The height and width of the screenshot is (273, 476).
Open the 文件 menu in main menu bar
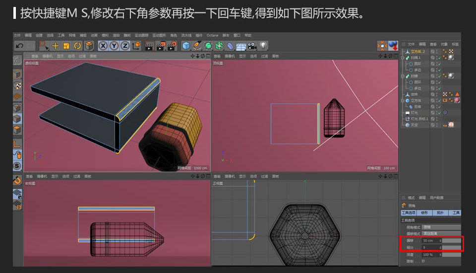(17, 35)
